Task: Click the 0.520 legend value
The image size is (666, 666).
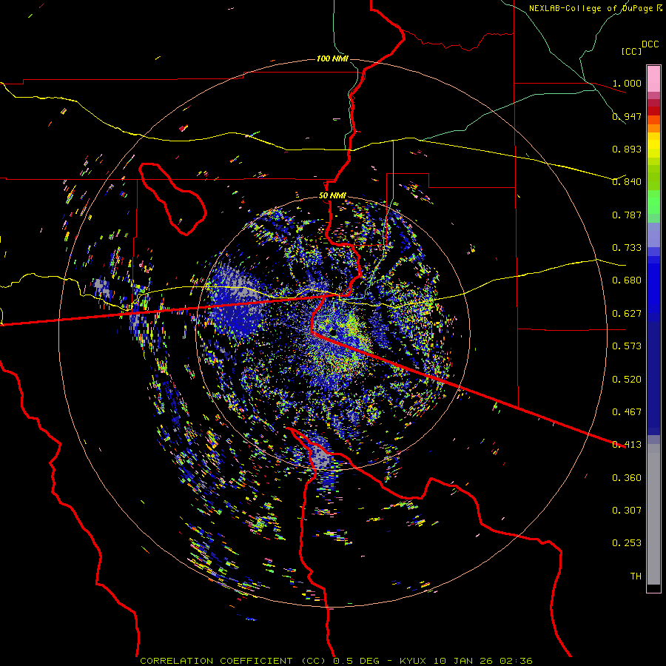Action: [627, 380]
